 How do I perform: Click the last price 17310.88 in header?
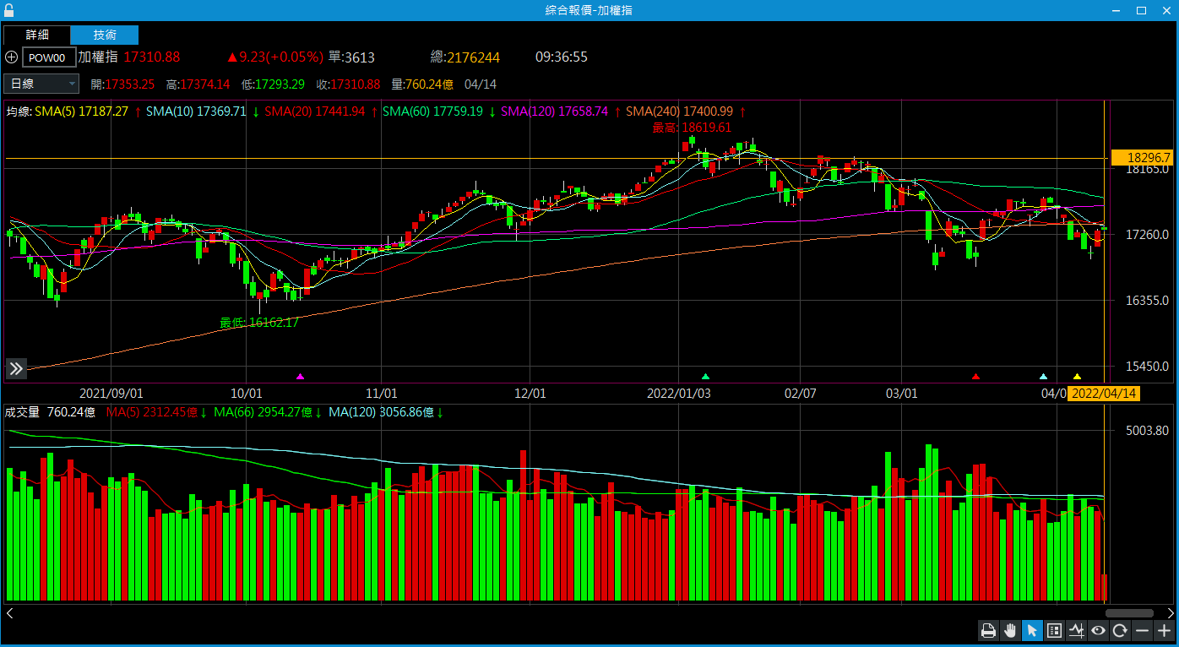point(152,57)
